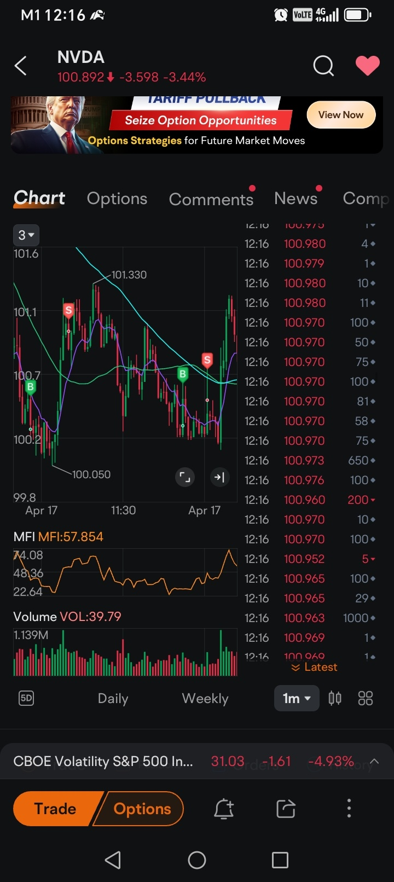Image resolution: width=394 pixels, height=882 pixels.
Task: Tap the Android back navigation button
Action: pos(113,860)
